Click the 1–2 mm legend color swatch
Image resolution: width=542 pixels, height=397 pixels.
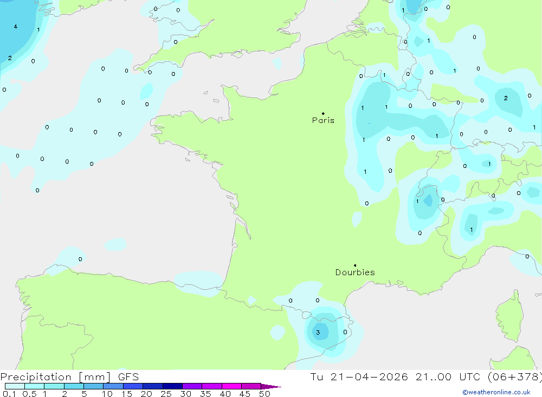[x=54, y=386]
